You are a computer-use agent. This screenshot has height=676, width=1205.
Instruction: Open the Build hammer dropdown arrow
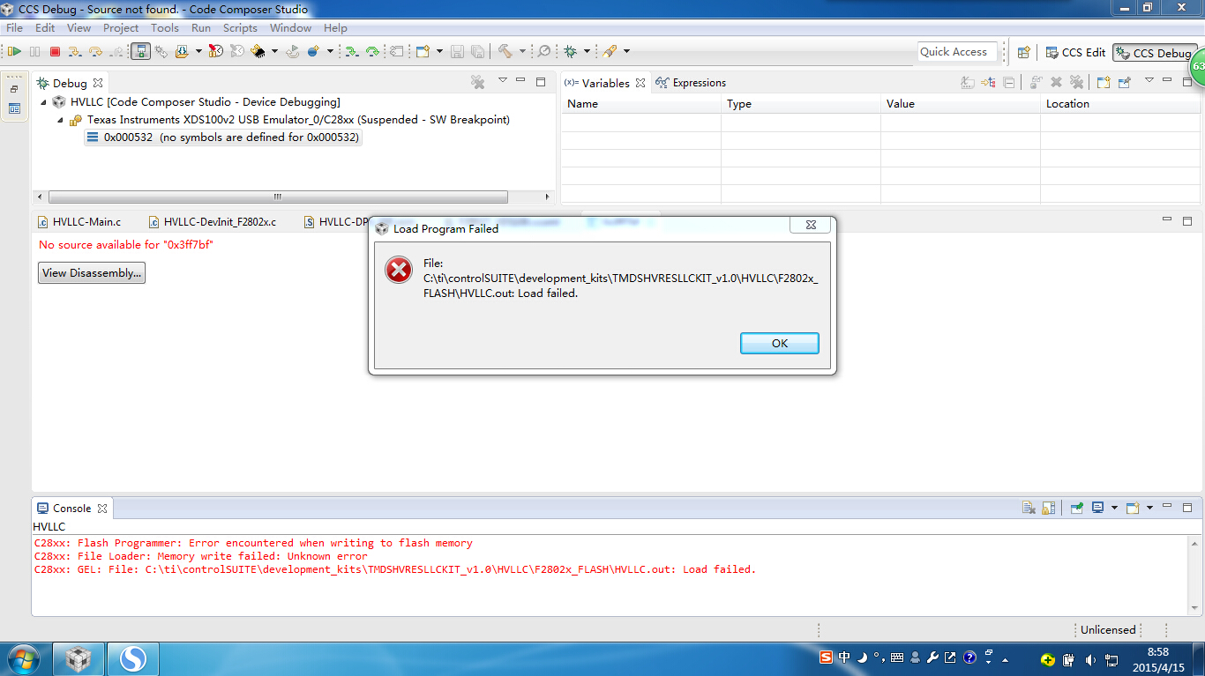522,52
